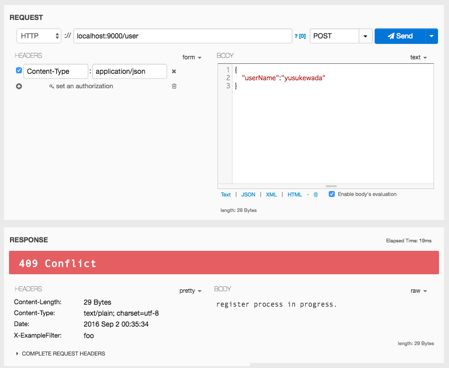Click the Send button
The width and height of the screenshot is (449, 368).
[x=400, y=36]
